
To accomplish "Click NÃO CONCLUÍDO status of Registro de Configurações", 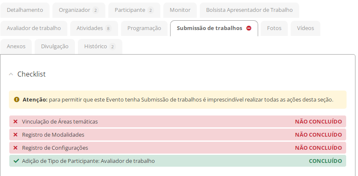I will coord(318,148).
